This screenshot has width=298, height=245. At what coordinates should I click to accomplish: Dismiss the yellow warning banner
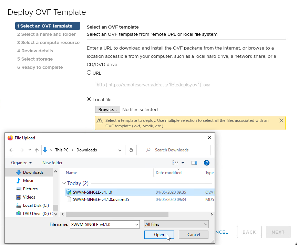(281, 120)
